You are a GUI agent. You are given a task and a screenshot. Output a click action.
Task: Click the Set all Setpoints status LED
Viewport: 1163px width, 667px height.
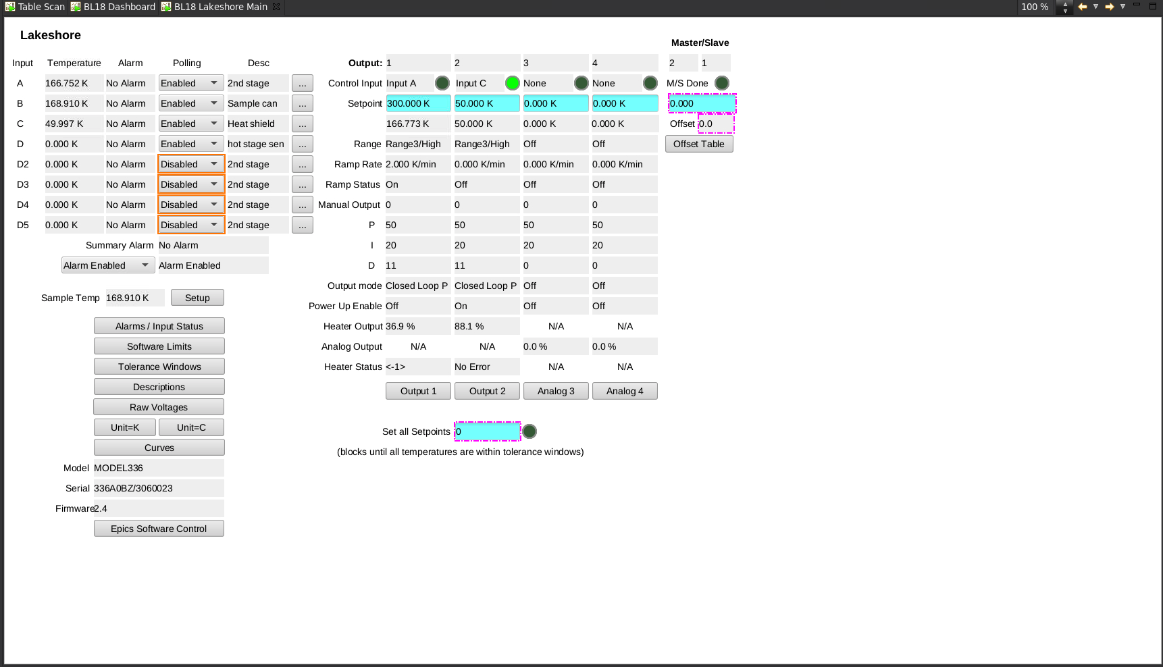coord(529,431)
